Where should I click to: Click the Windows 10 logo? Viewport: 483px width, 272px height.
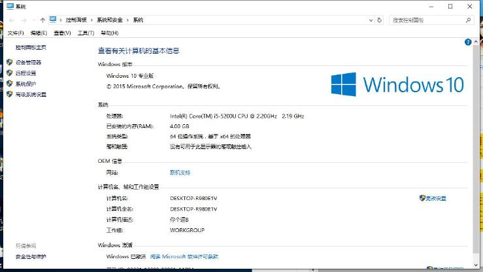pyautogui.click(x=397, y=84)
